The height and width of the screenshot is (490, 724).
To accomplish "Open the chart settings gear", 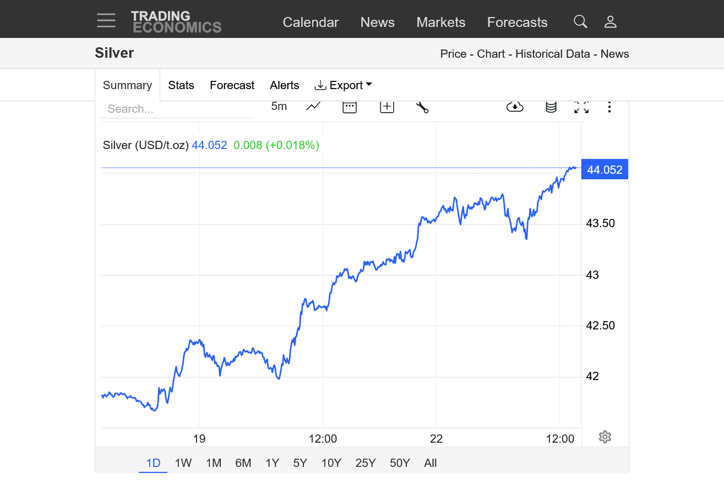I will 605,437.
